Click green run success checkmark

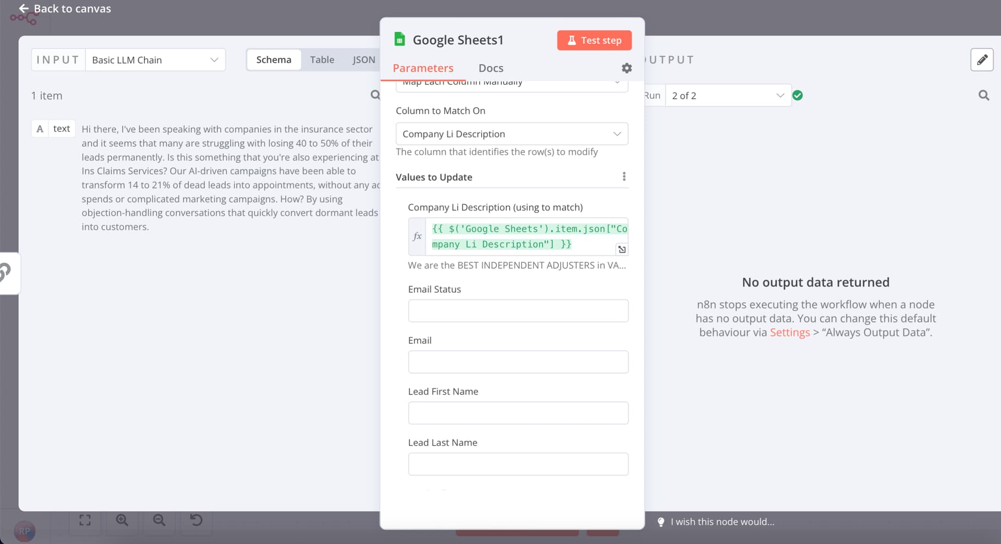(x=798, y=95)
